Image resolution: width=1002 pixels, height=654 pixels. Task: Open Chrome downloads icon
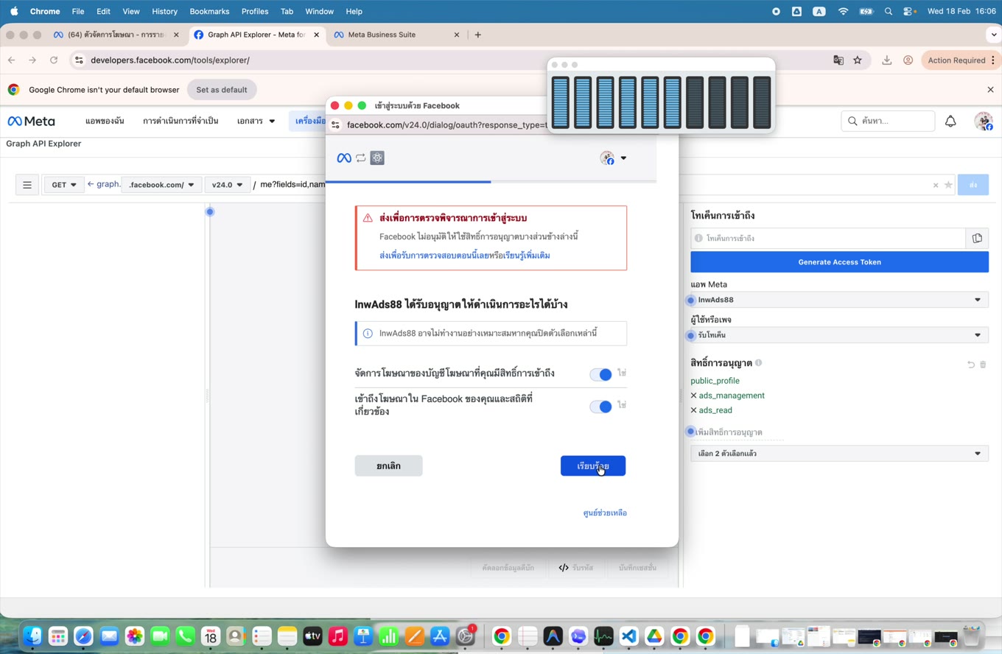click(x=887, y=60)
